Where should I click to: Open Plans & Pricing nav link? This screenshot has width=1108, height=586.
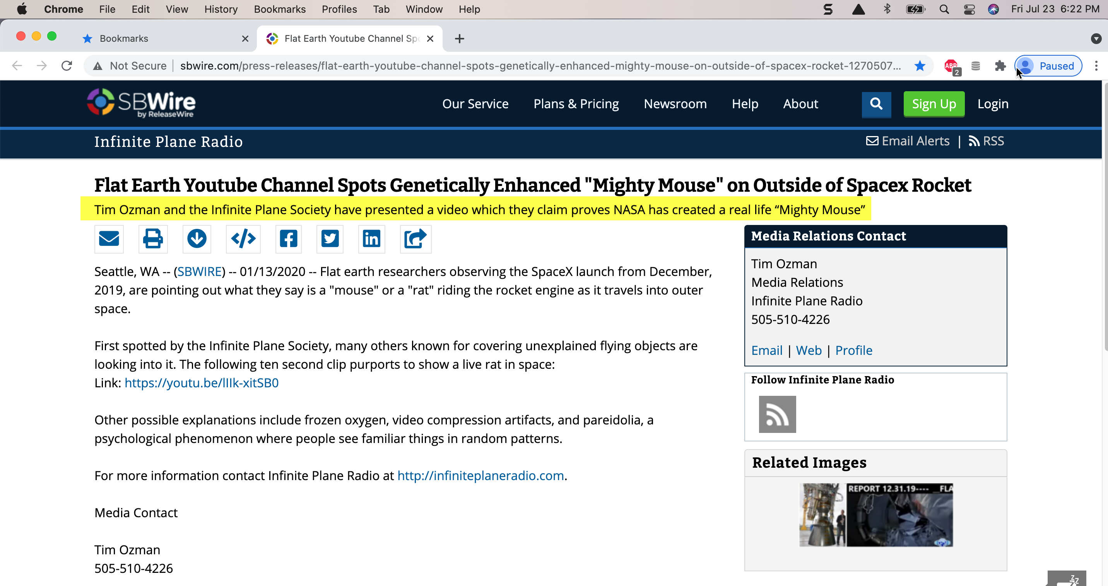click(576, 104)
